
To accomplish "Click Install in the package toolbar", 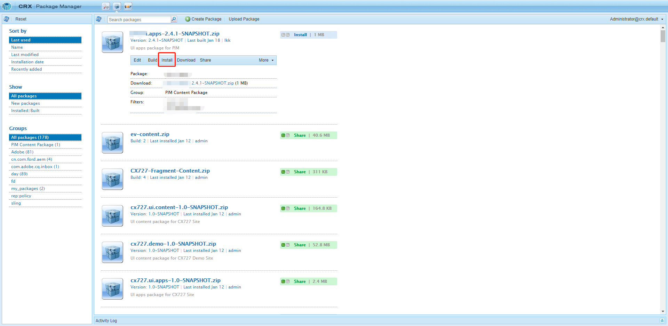I will tap(167, 60).
